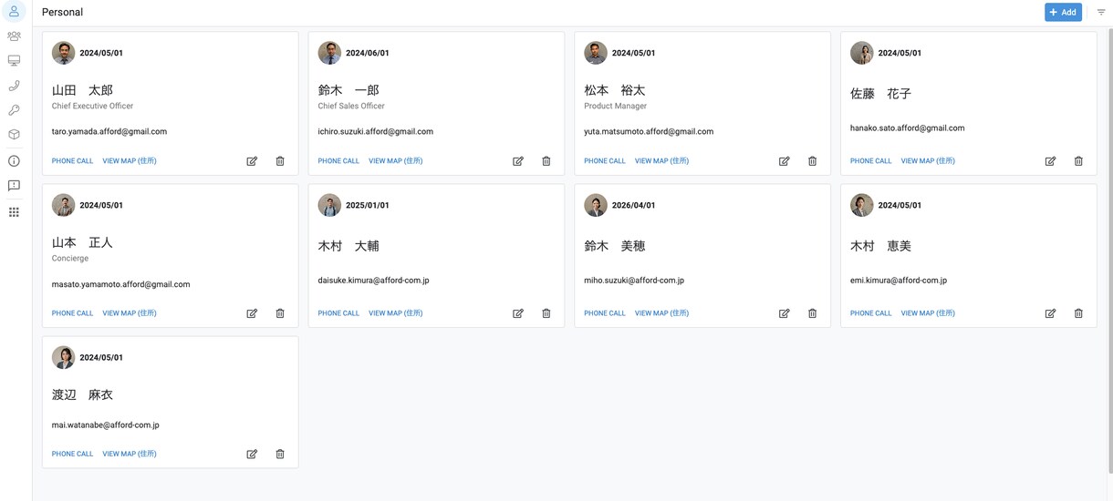Open the Personal person icon in sidebar
The width and height of the screenshot is (1113, 501).
click(14, 12)
